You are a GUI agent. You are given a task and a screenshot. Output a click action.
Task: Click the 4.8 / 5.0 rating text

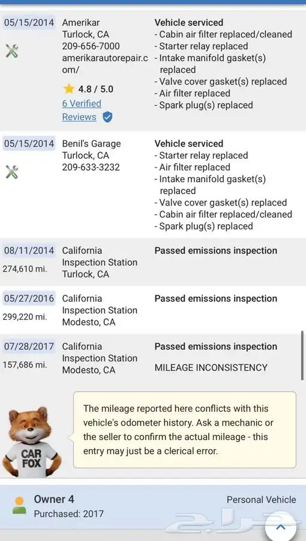pos(95,89)
